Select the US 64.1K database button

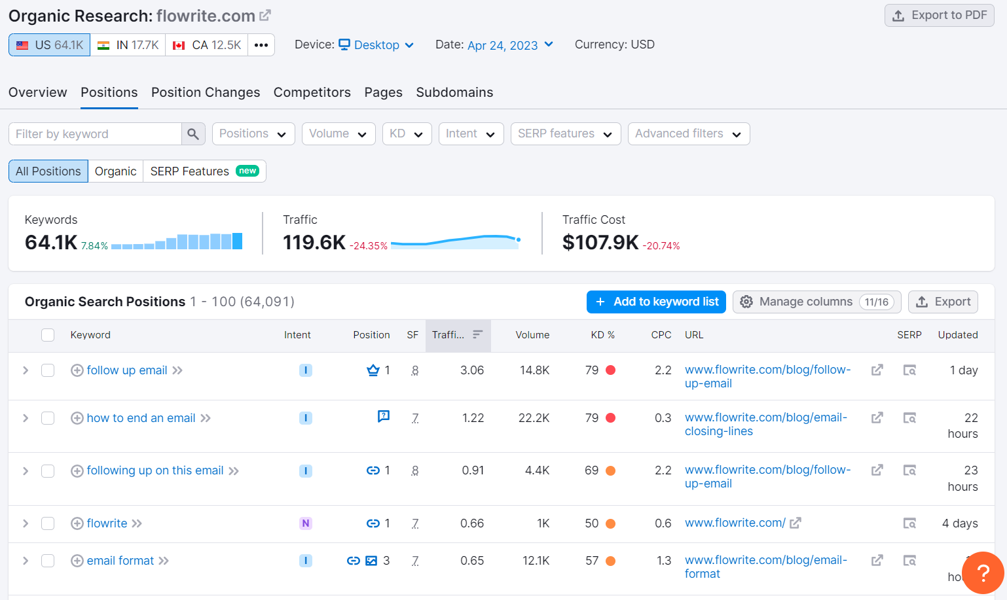[50, 45]
